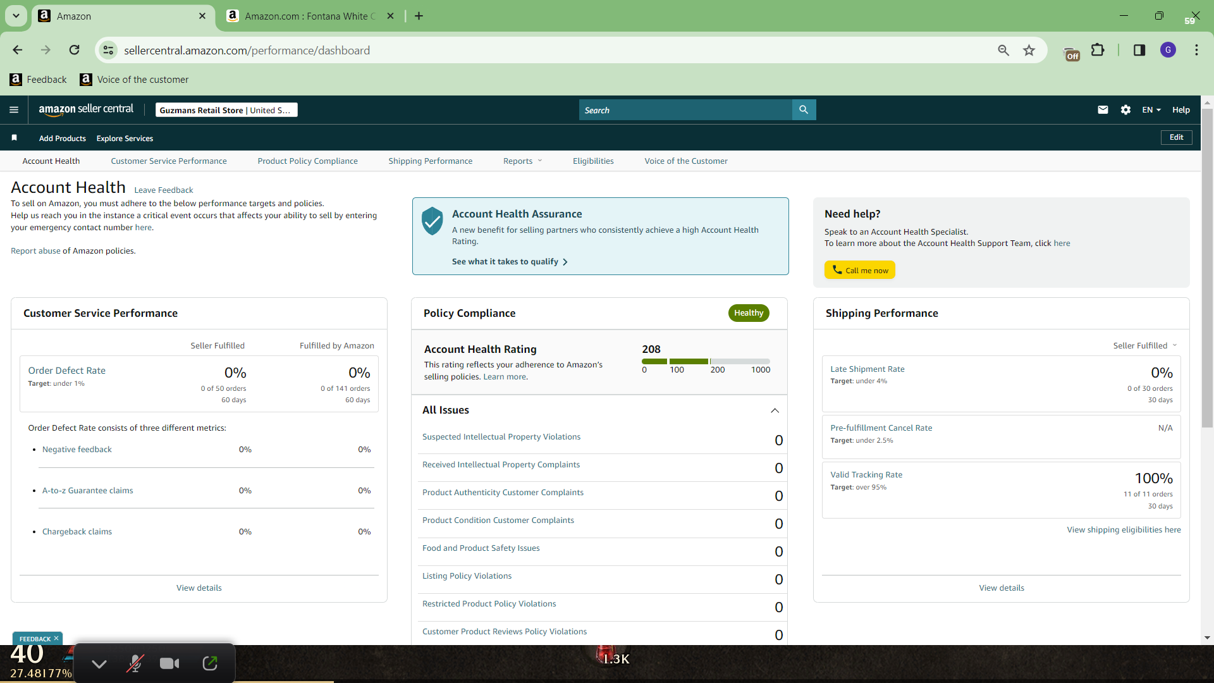Click the Negative feedback link
Screen dimensions: 1214x683
tap(77, 449)
